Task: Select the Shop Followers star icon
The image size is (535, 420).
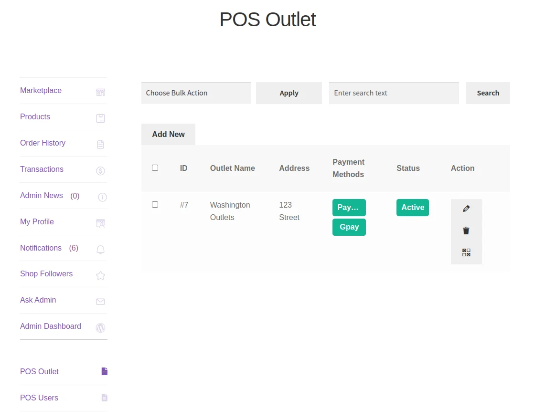Action: (100, 275)
